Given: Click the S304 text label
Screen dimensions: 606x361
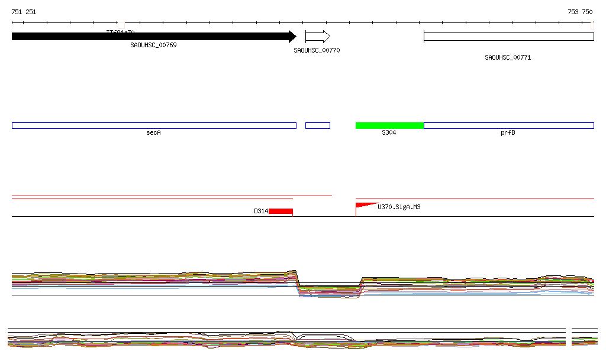Looking at the screenshot, I should 389,133.
